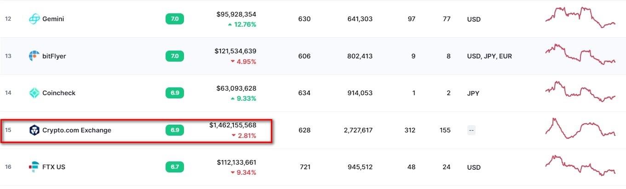Click Crypto.com Exchange's $1,462,155,568 volume
626x189 pixels.
coord(233,125)
